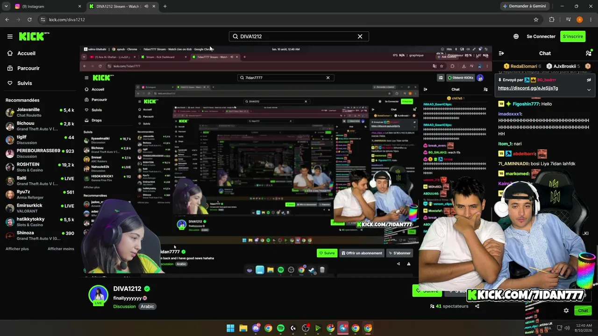Screen dimensions: 598x336
Task: Open recommended channel ROSHTEIN
Action: [x=40, y=167]
